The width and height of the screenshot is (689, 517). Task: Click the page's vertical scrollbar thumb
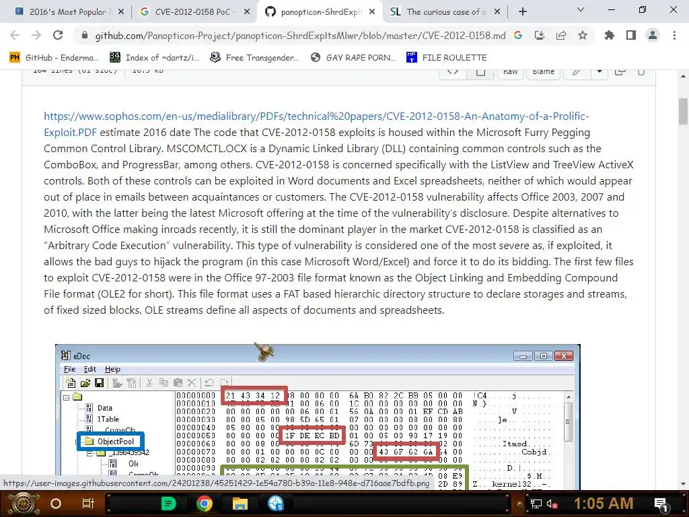coord(683,111)
